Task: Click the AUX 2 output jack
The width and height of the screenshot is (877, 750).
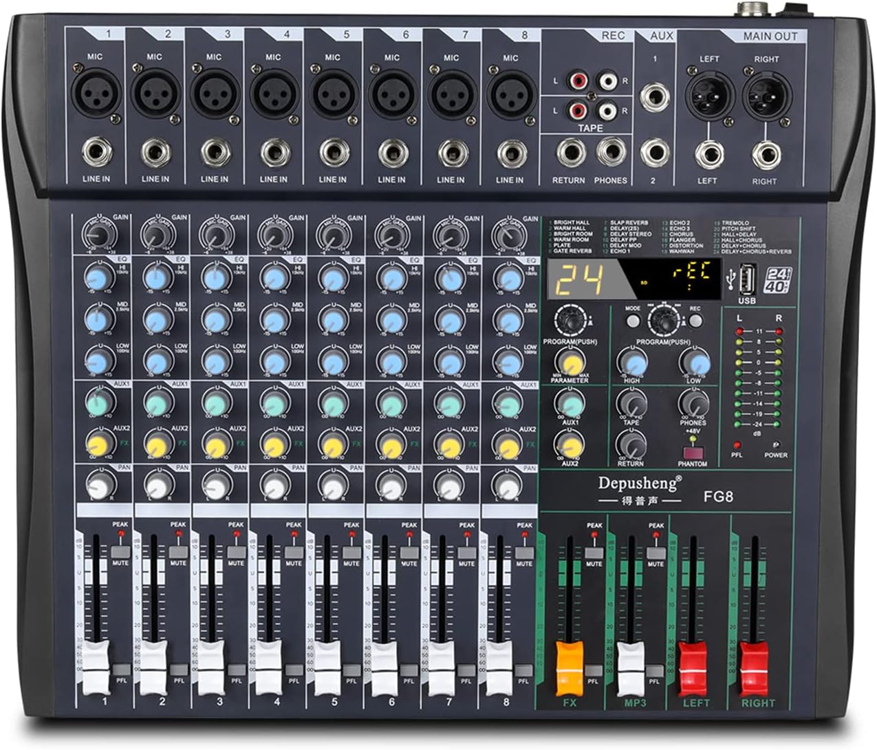Action: point(654,153)
